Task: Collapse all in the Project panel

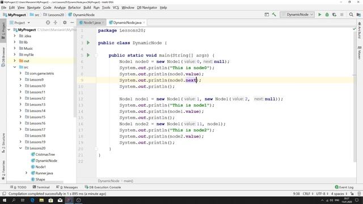Action: (56, 23)
